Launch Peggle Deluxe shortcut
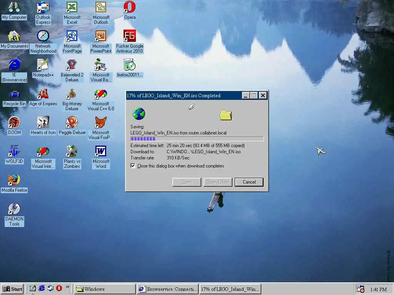 tap(72, 126)
